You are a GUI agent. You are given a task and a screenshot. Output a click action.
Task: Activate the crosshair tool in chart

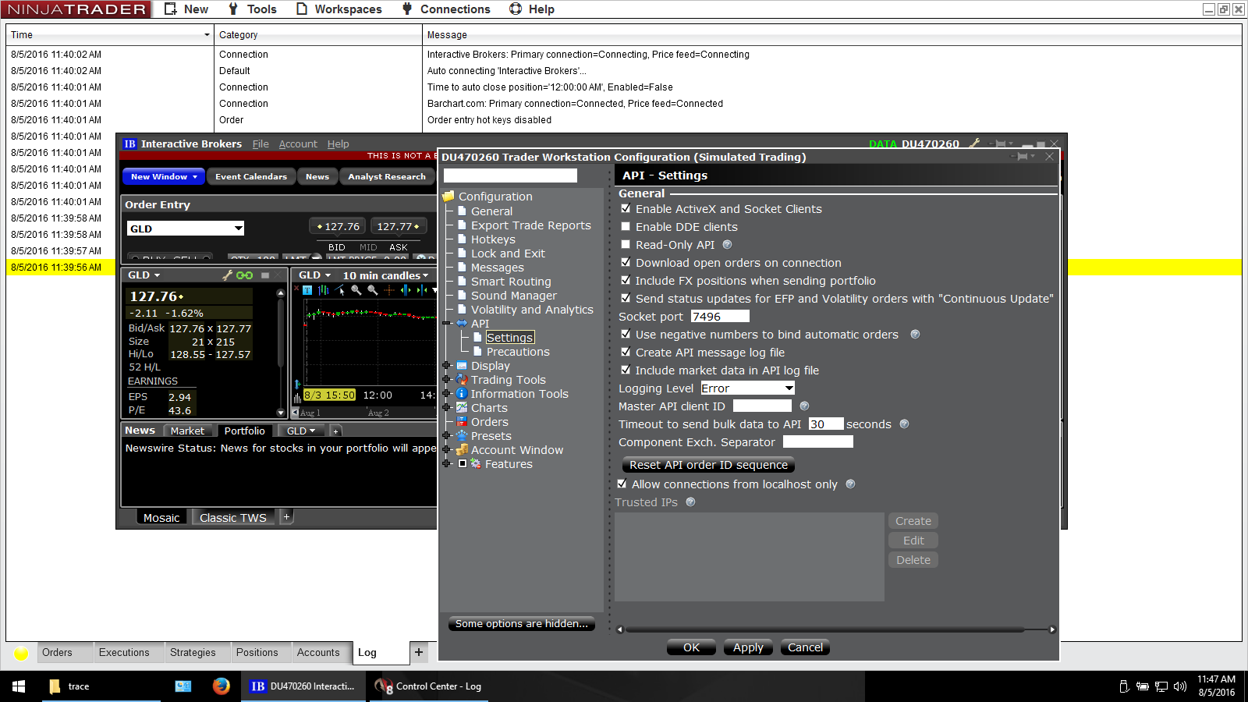pyautogui.click(x=389, y=290)
